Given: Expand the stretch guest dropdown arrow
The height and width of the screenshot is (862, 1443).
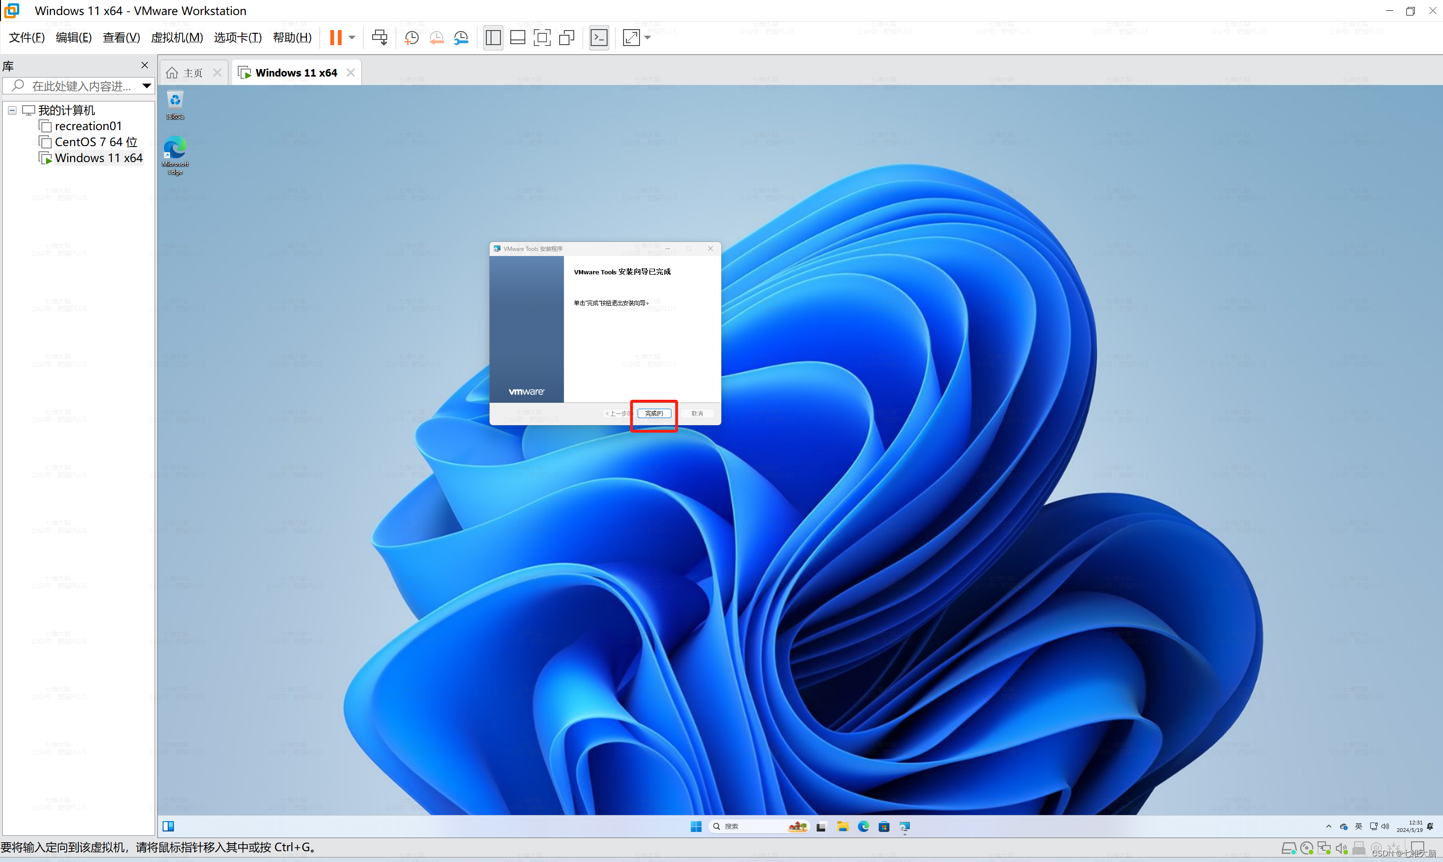Looking at the screenshot, I should tap(647, 38).
